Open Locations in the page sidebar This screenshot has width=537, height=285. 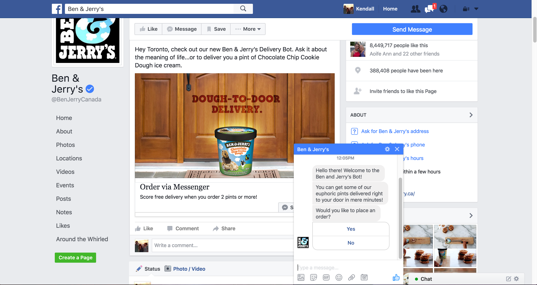pos(69,158)
